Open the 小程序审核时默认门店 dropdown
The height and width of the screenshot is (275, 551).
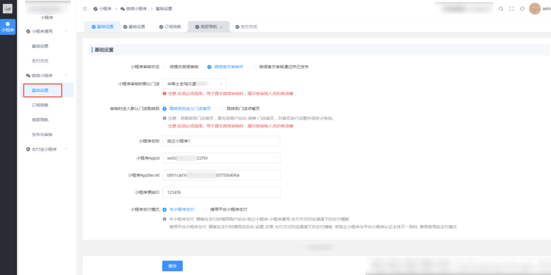pos(194,84)
